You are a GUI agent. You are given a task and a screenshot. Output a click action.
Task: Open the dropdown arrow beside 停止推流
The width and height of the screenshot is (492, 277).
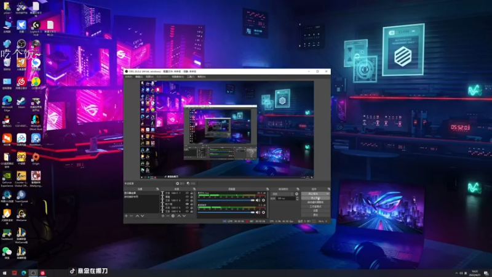(327, 194)
